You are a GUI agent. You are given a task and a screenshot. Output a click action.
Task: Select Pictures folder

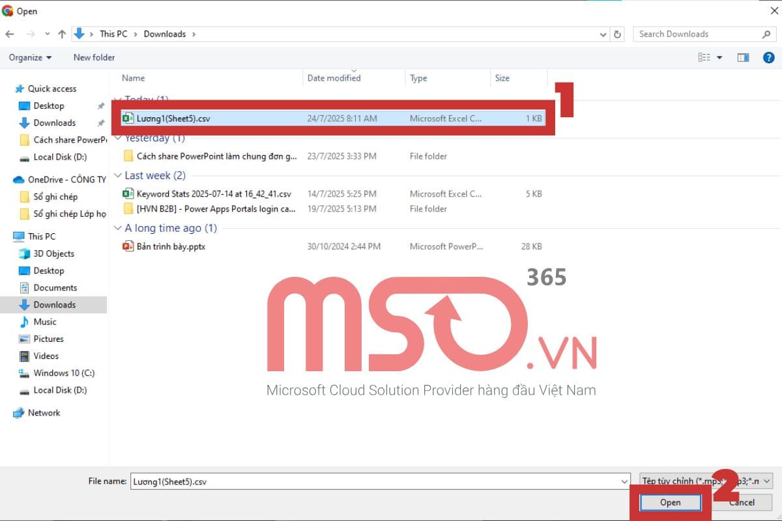41,339
